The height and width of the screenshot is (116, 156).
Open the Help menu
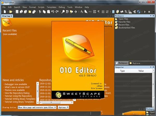pos(87,7)
